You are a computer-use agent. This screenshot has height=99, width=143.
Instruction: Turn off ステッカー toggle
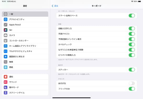coord(132,70)
